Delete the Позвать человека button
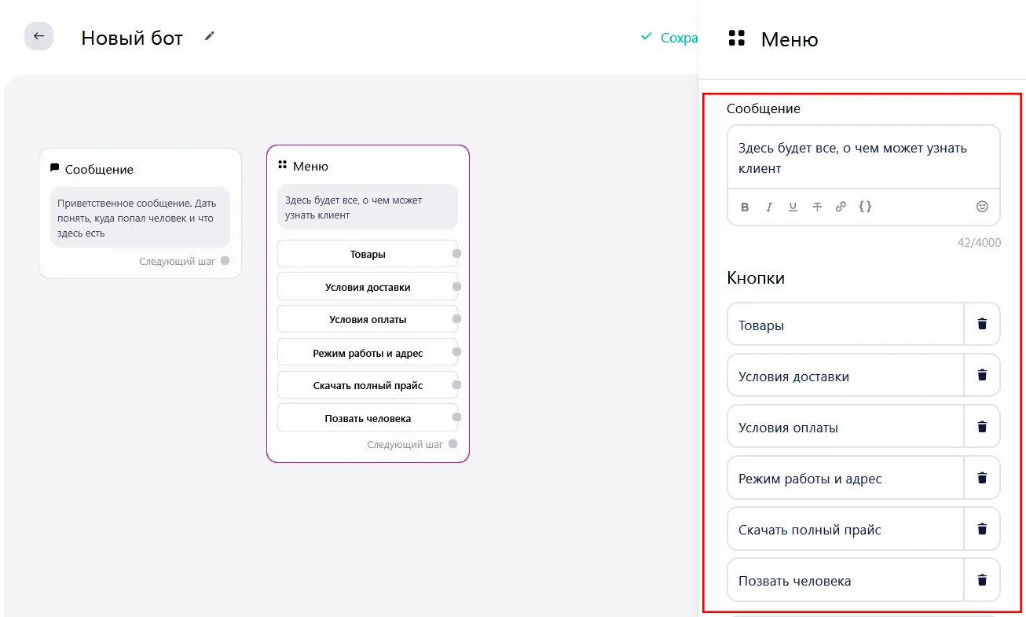1026x617 pixels. pyautogui.click(x=982, y=580)
